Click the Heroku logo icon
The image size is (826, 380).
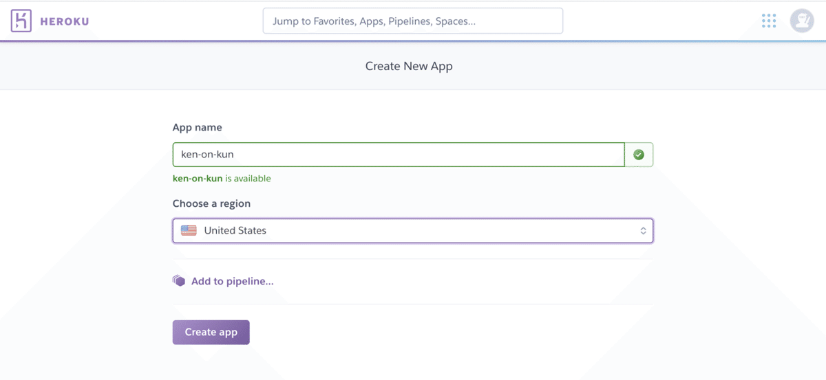click(22, 21)
